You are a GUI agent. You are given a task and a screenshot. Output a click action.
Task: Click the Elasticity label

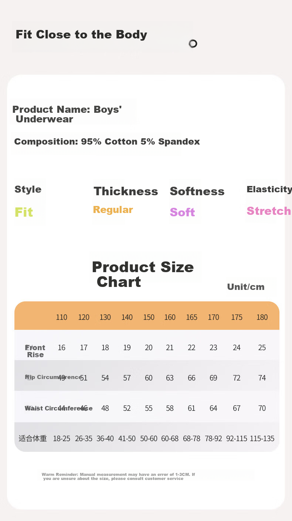click(269, 189)
